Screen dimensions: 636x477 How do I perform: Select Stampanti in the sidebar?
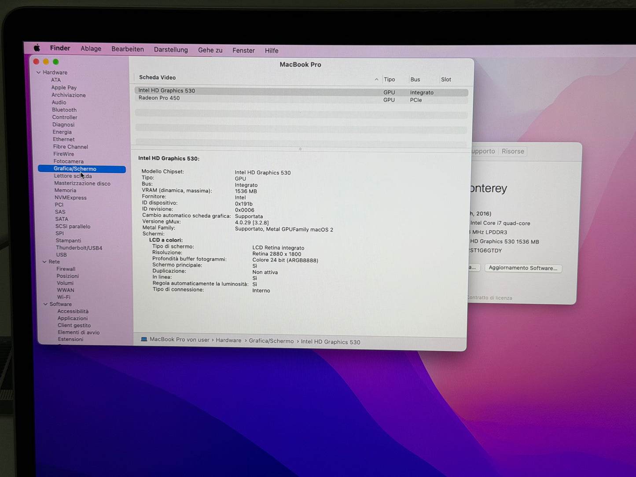point(68,241)
